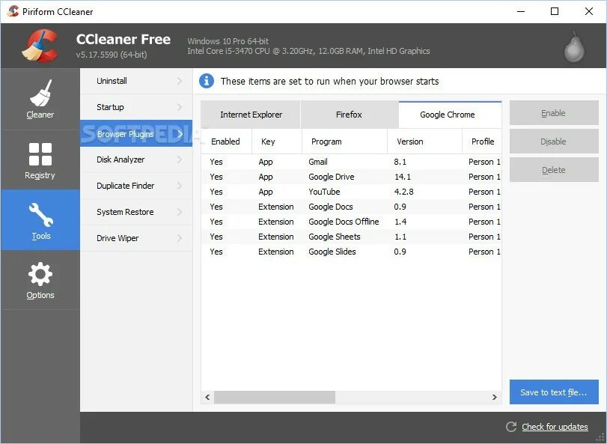Click the CCleaner logo in header

pos(40,46)
